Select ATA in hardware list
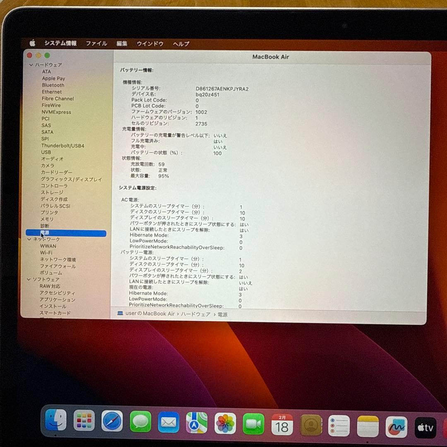 46,72
